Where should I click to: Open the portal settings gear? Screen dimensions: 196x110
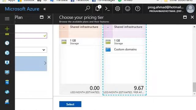click(118, 9)
